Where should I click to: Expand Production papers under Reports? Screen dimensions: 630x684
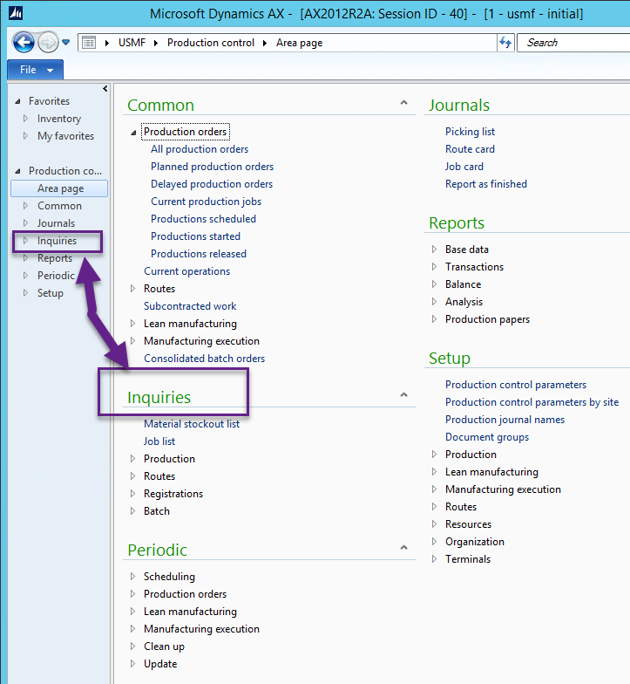(434, 319)
